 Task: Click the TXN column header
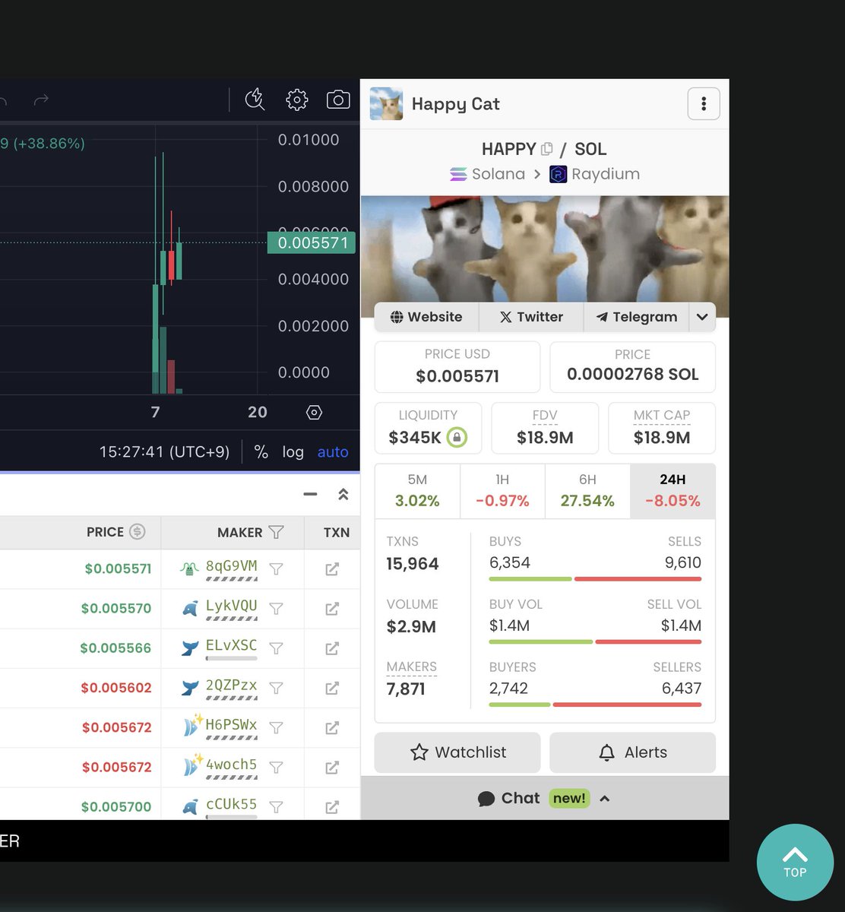tap(337, 532)
